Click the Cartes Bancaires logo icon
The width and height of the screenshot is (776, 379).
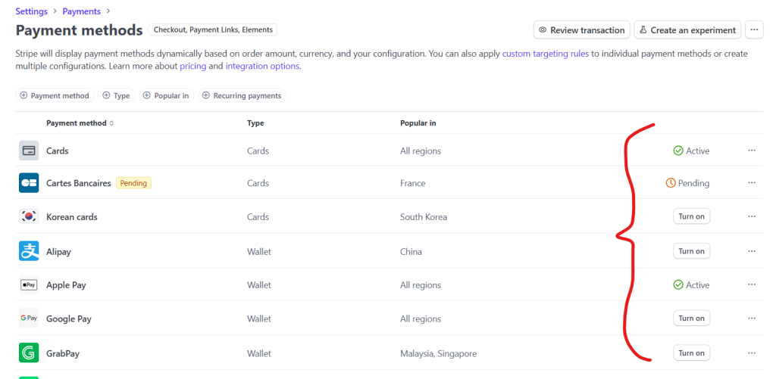[x=29, y=183]
